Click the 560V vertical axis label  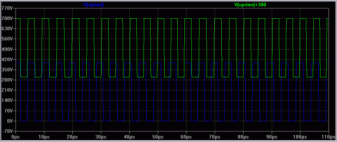(7, 39)
